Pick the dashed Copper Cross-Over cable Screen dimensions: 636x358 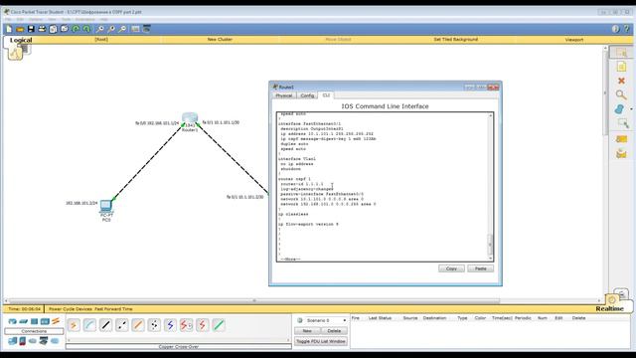[x=122, y=325]
